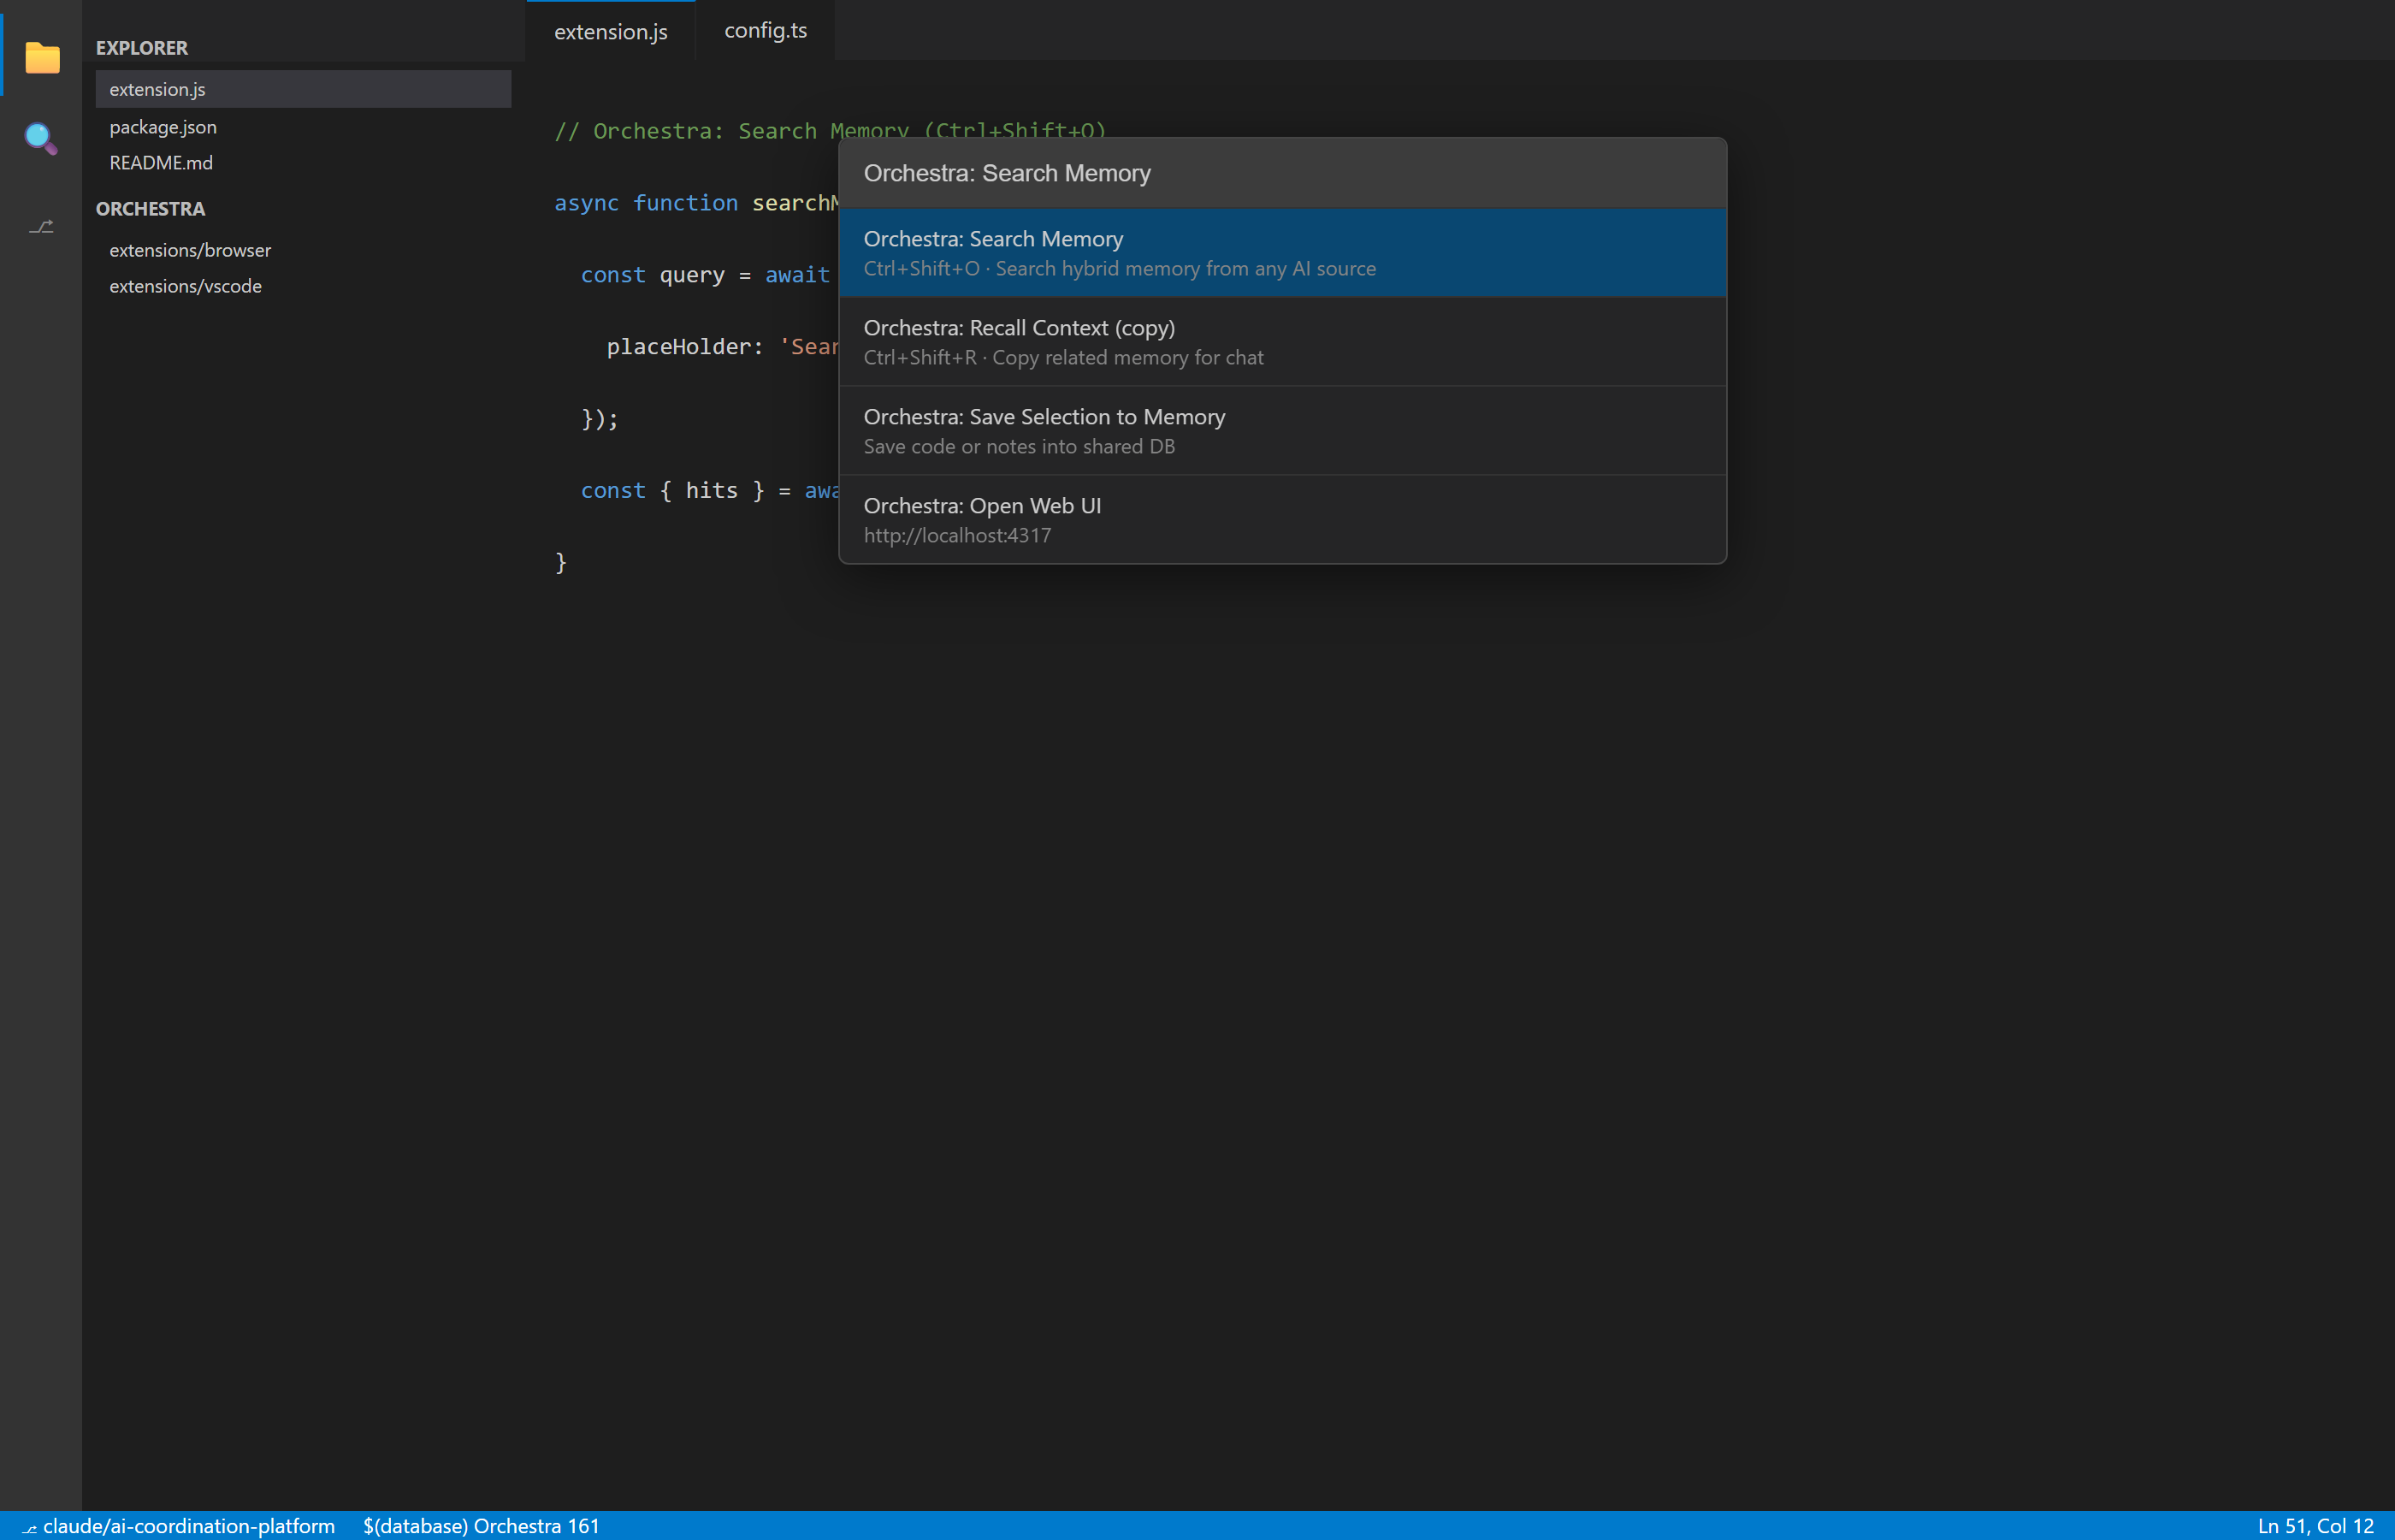The height and width of the screenshot is (1540, 2395).
Task: Switch to the config.ts editor tab
Action: pos(766,30)
